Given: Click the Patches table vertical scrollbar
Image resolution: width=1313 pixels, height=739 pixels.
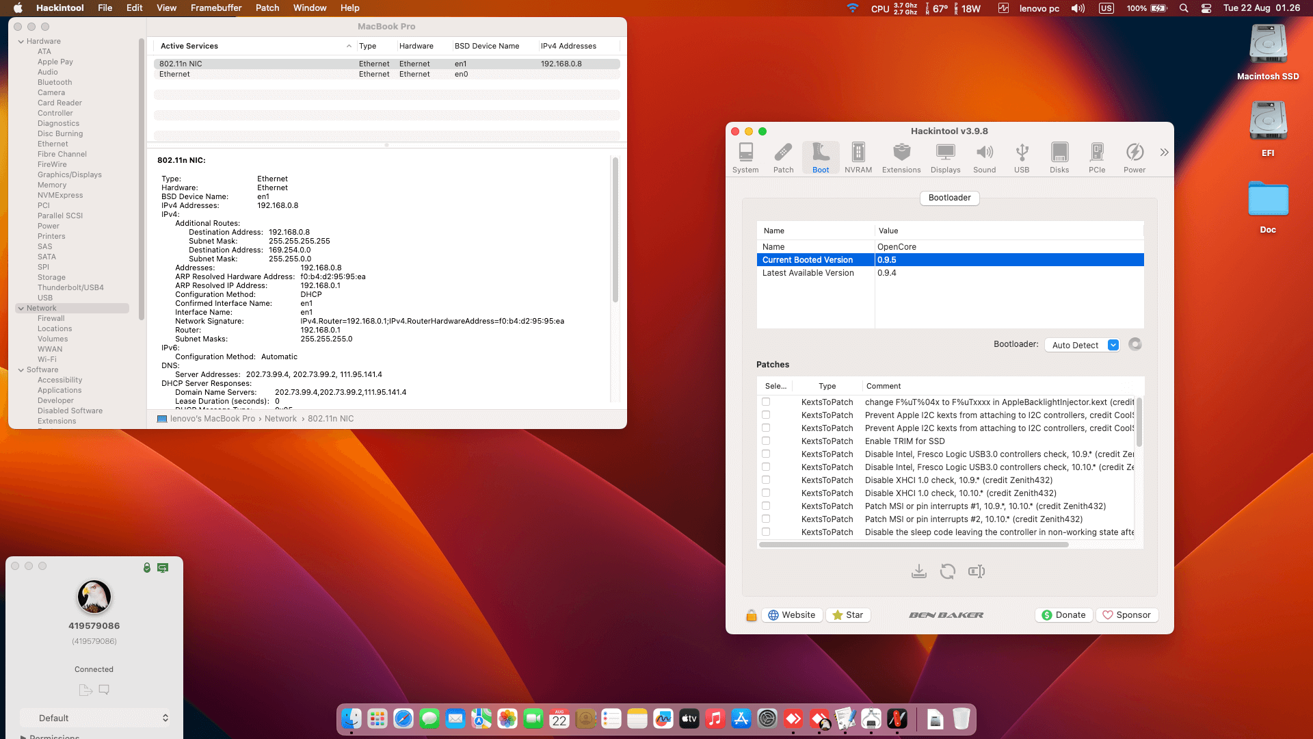Looking at the screenshot, I should tap(1139, 422).
